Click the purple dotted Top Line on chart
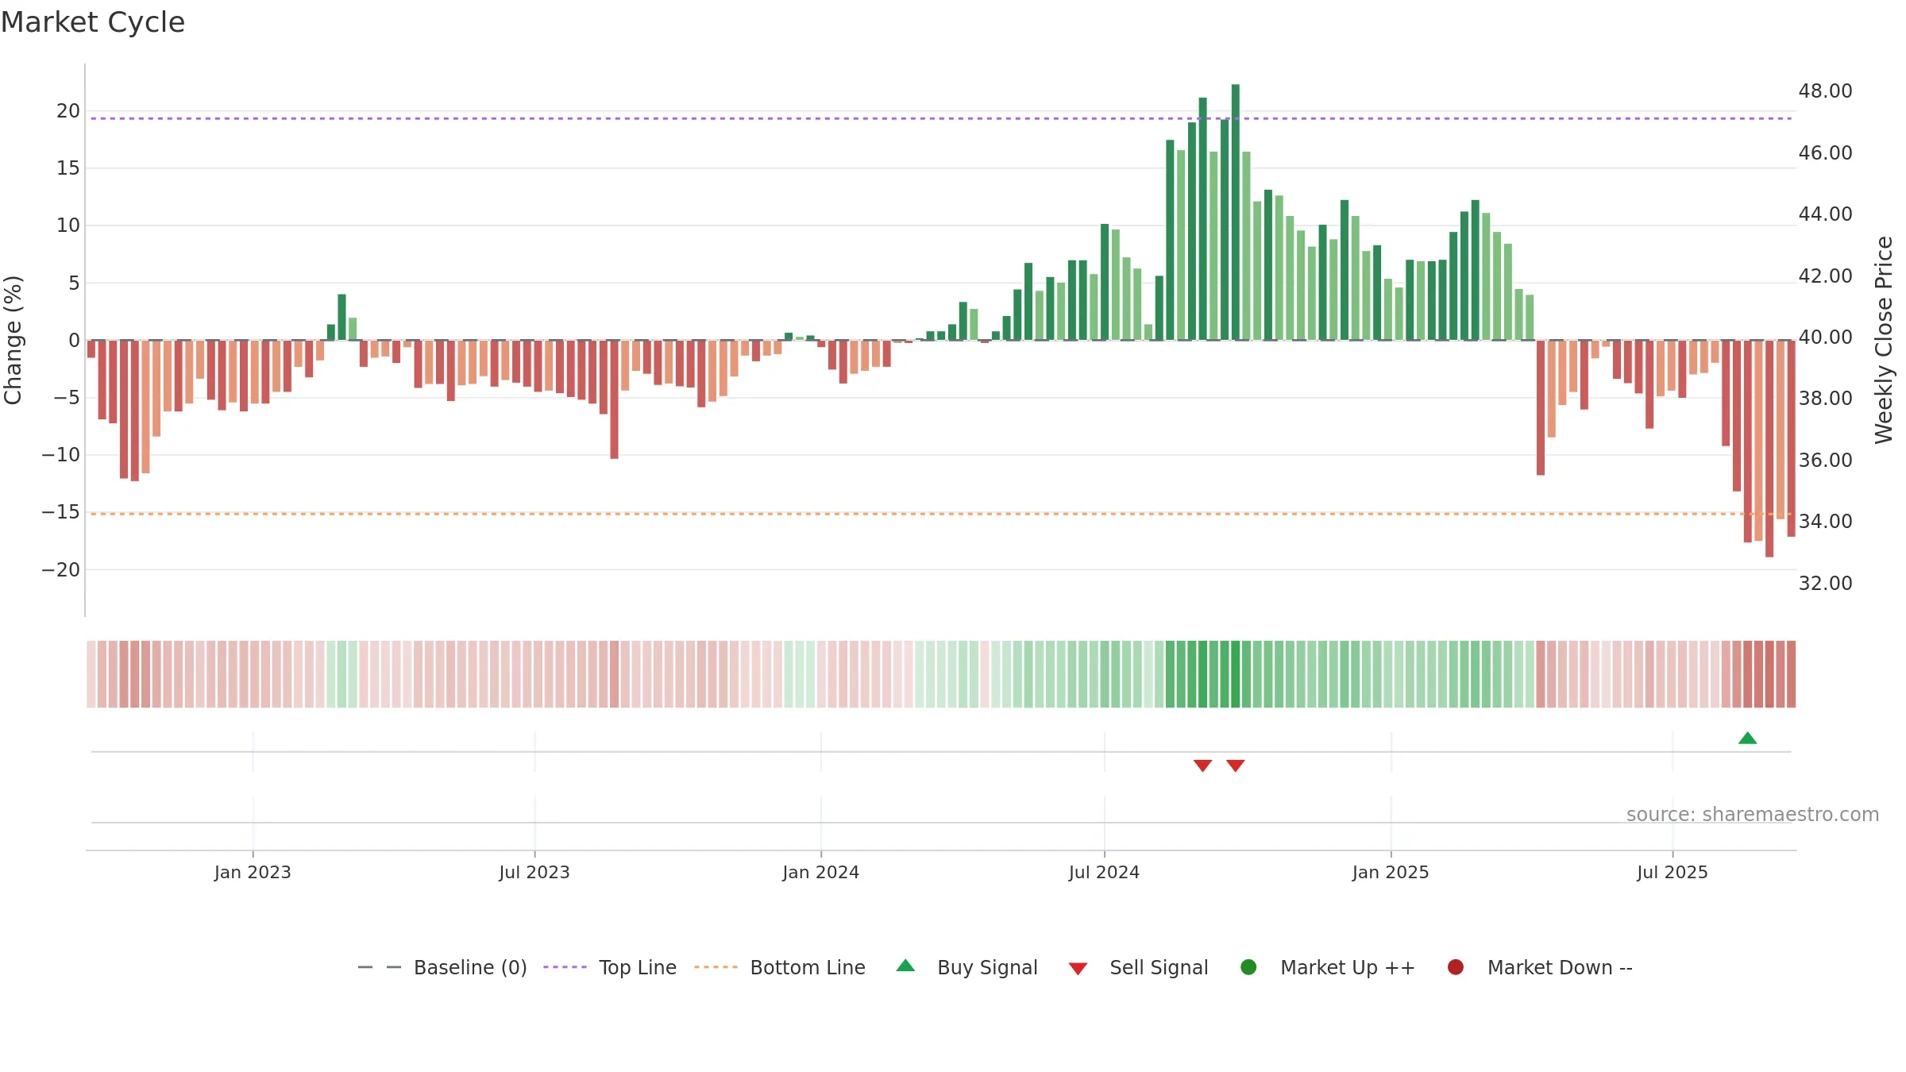Screen dimensions: 1906x1072 tap(941, 118)
